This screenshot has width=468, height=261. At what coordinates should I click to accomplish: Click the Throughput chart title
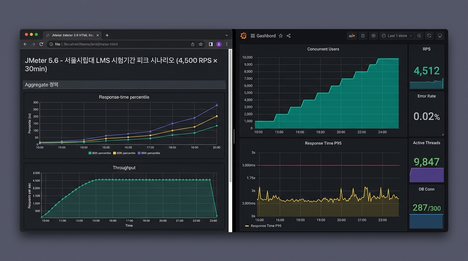point(124,168)
